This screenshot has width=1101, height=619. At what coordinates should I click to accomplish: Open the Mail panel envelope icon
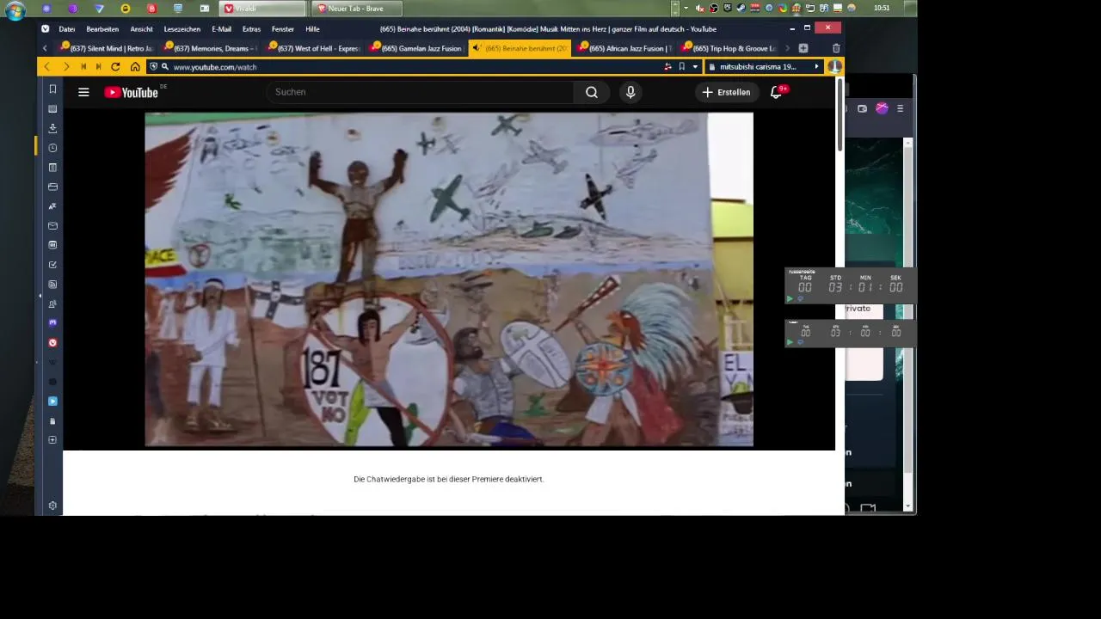[52, 226]
